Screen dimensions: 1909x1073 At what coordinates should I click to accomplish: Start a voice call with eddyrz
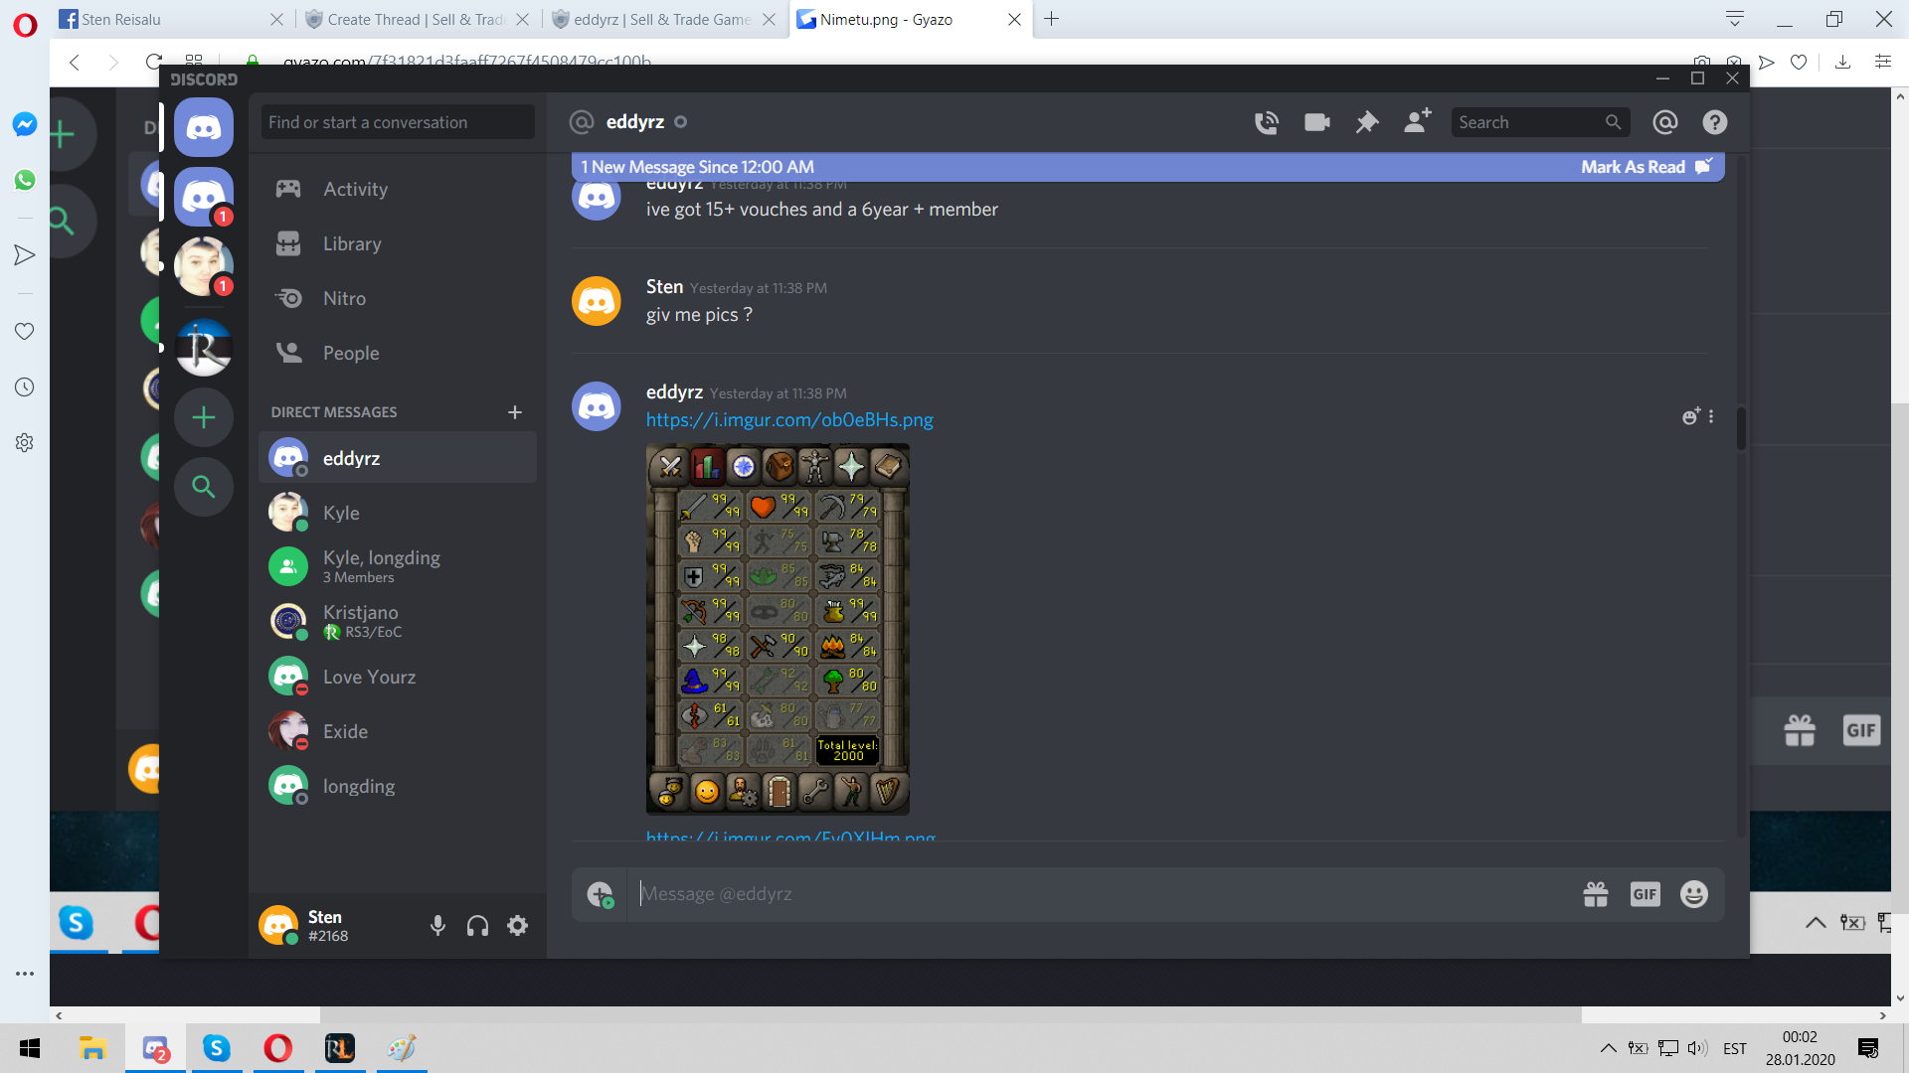coord(1266,122)
